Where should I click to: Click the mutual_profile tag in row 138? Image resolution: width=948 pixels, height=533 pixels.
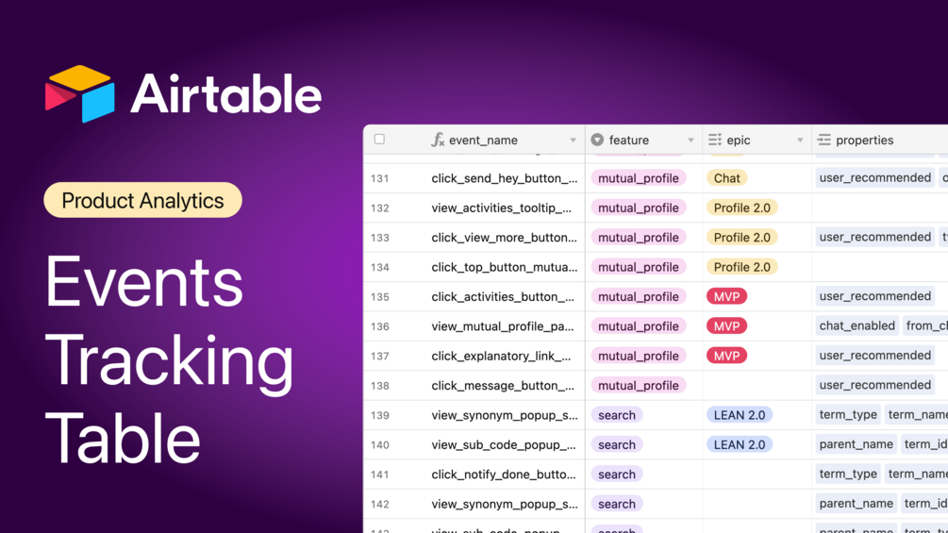[x=639, y=386]
